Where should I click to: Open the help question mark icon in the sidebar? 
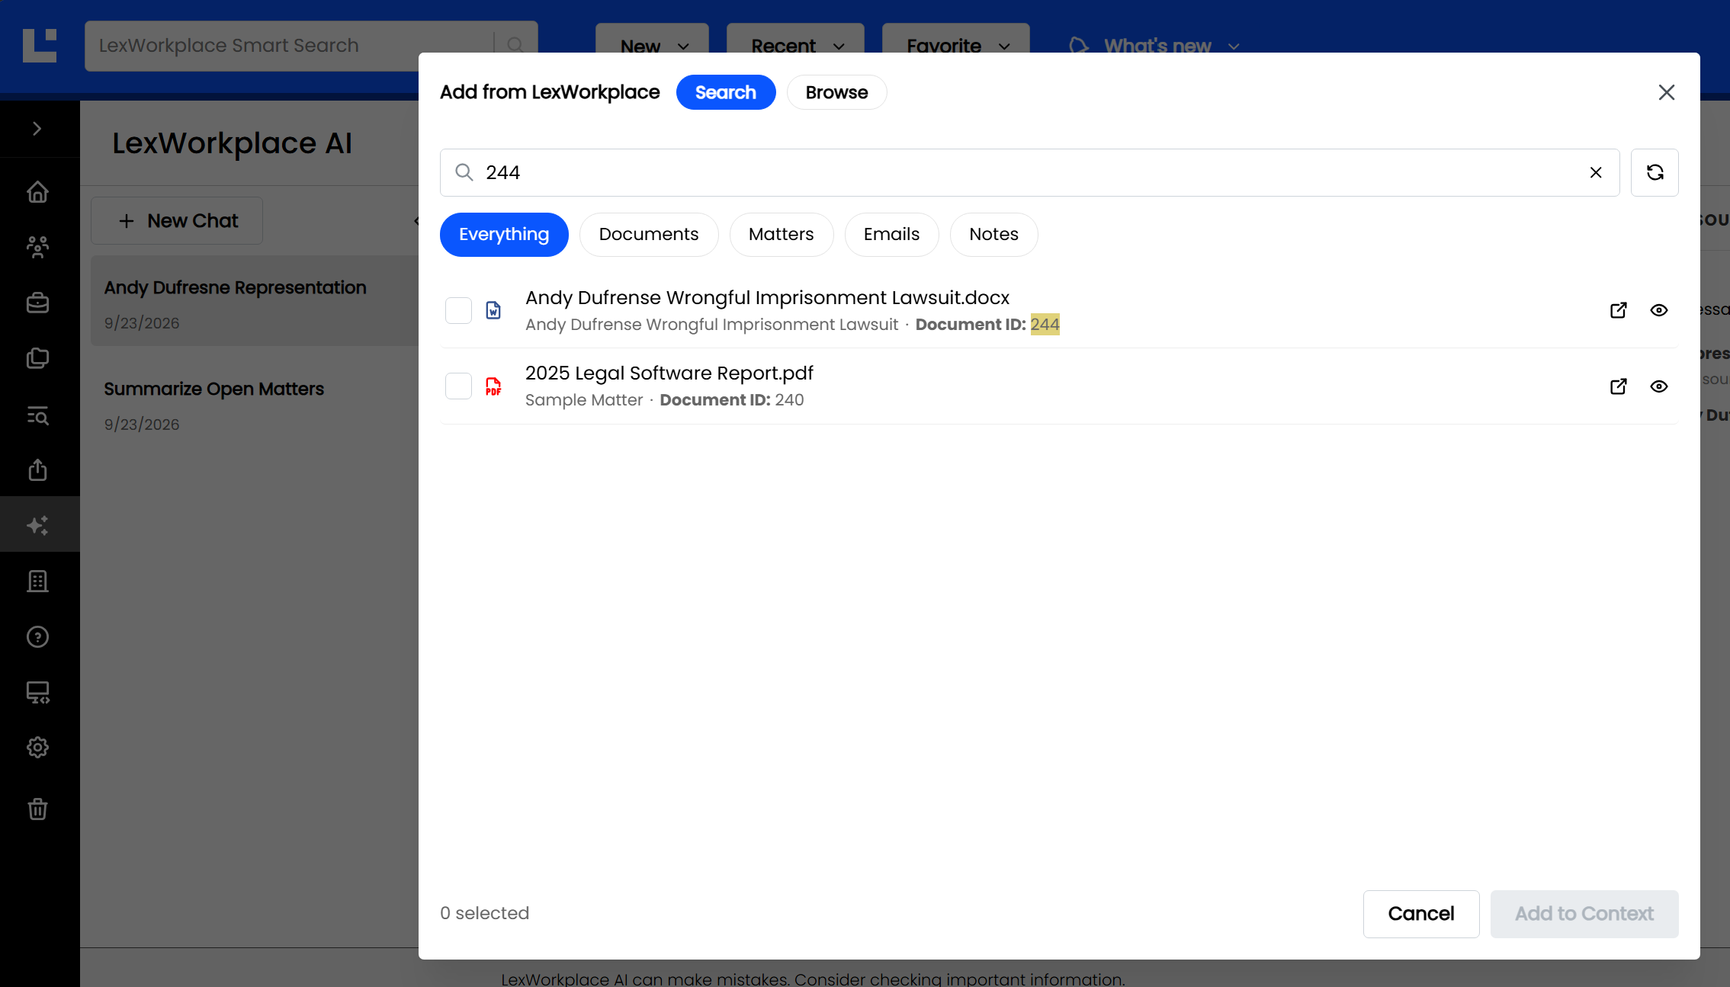[x=37, y=636]
